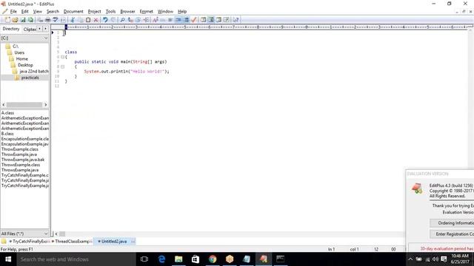
Task: Open the Tools menu
Action: point(110,12)
